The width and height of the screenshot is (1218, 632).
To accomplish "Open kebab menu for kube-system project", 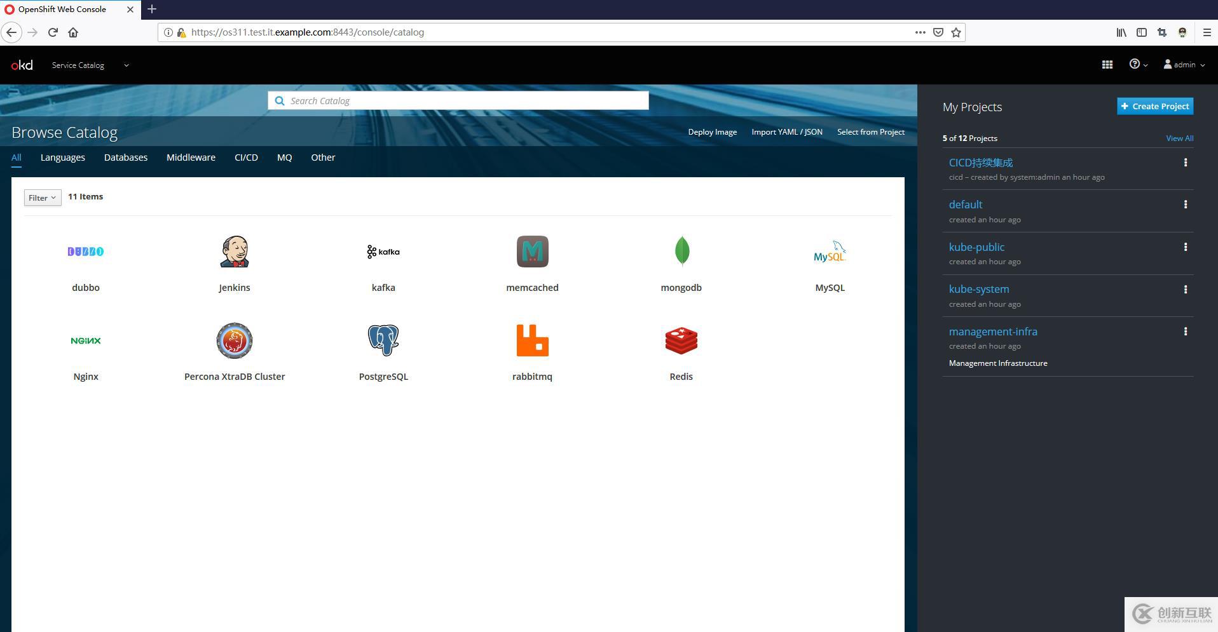I will pos(1186,290).
